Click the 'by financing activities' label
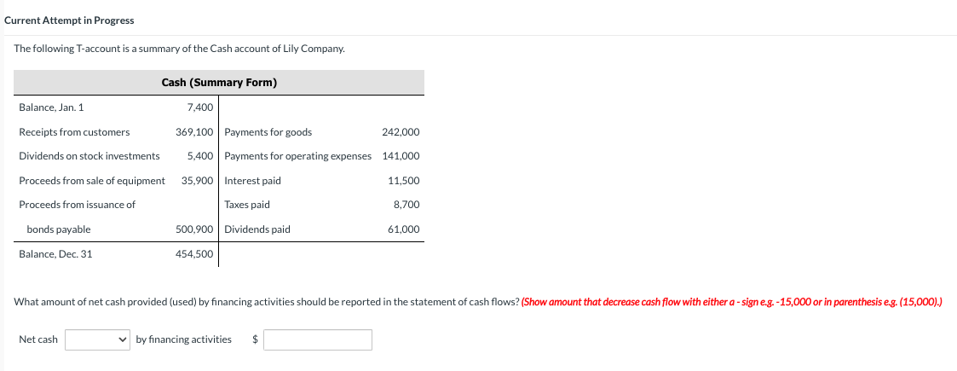Image resolution: width=957 pixels, height=371 pixels. [184, 339]
